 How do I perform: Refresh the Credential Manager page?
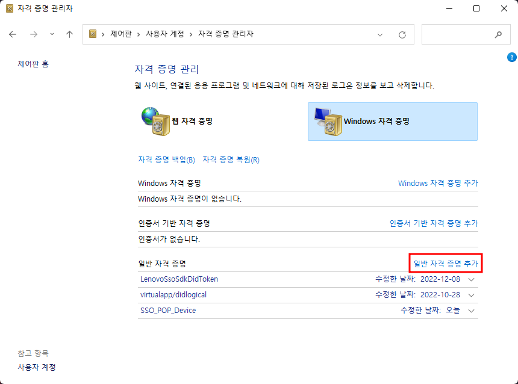coord(402,34)
